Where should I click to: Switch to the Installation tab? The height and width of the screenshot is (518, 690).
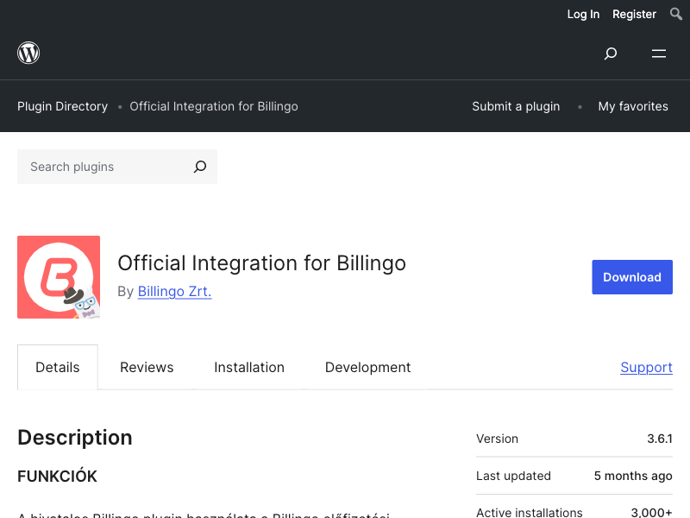[x=249, y=368]
